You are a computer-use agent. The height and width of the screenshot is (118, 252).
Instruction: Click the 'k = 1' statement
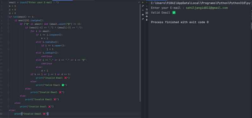tap(44, 38)
